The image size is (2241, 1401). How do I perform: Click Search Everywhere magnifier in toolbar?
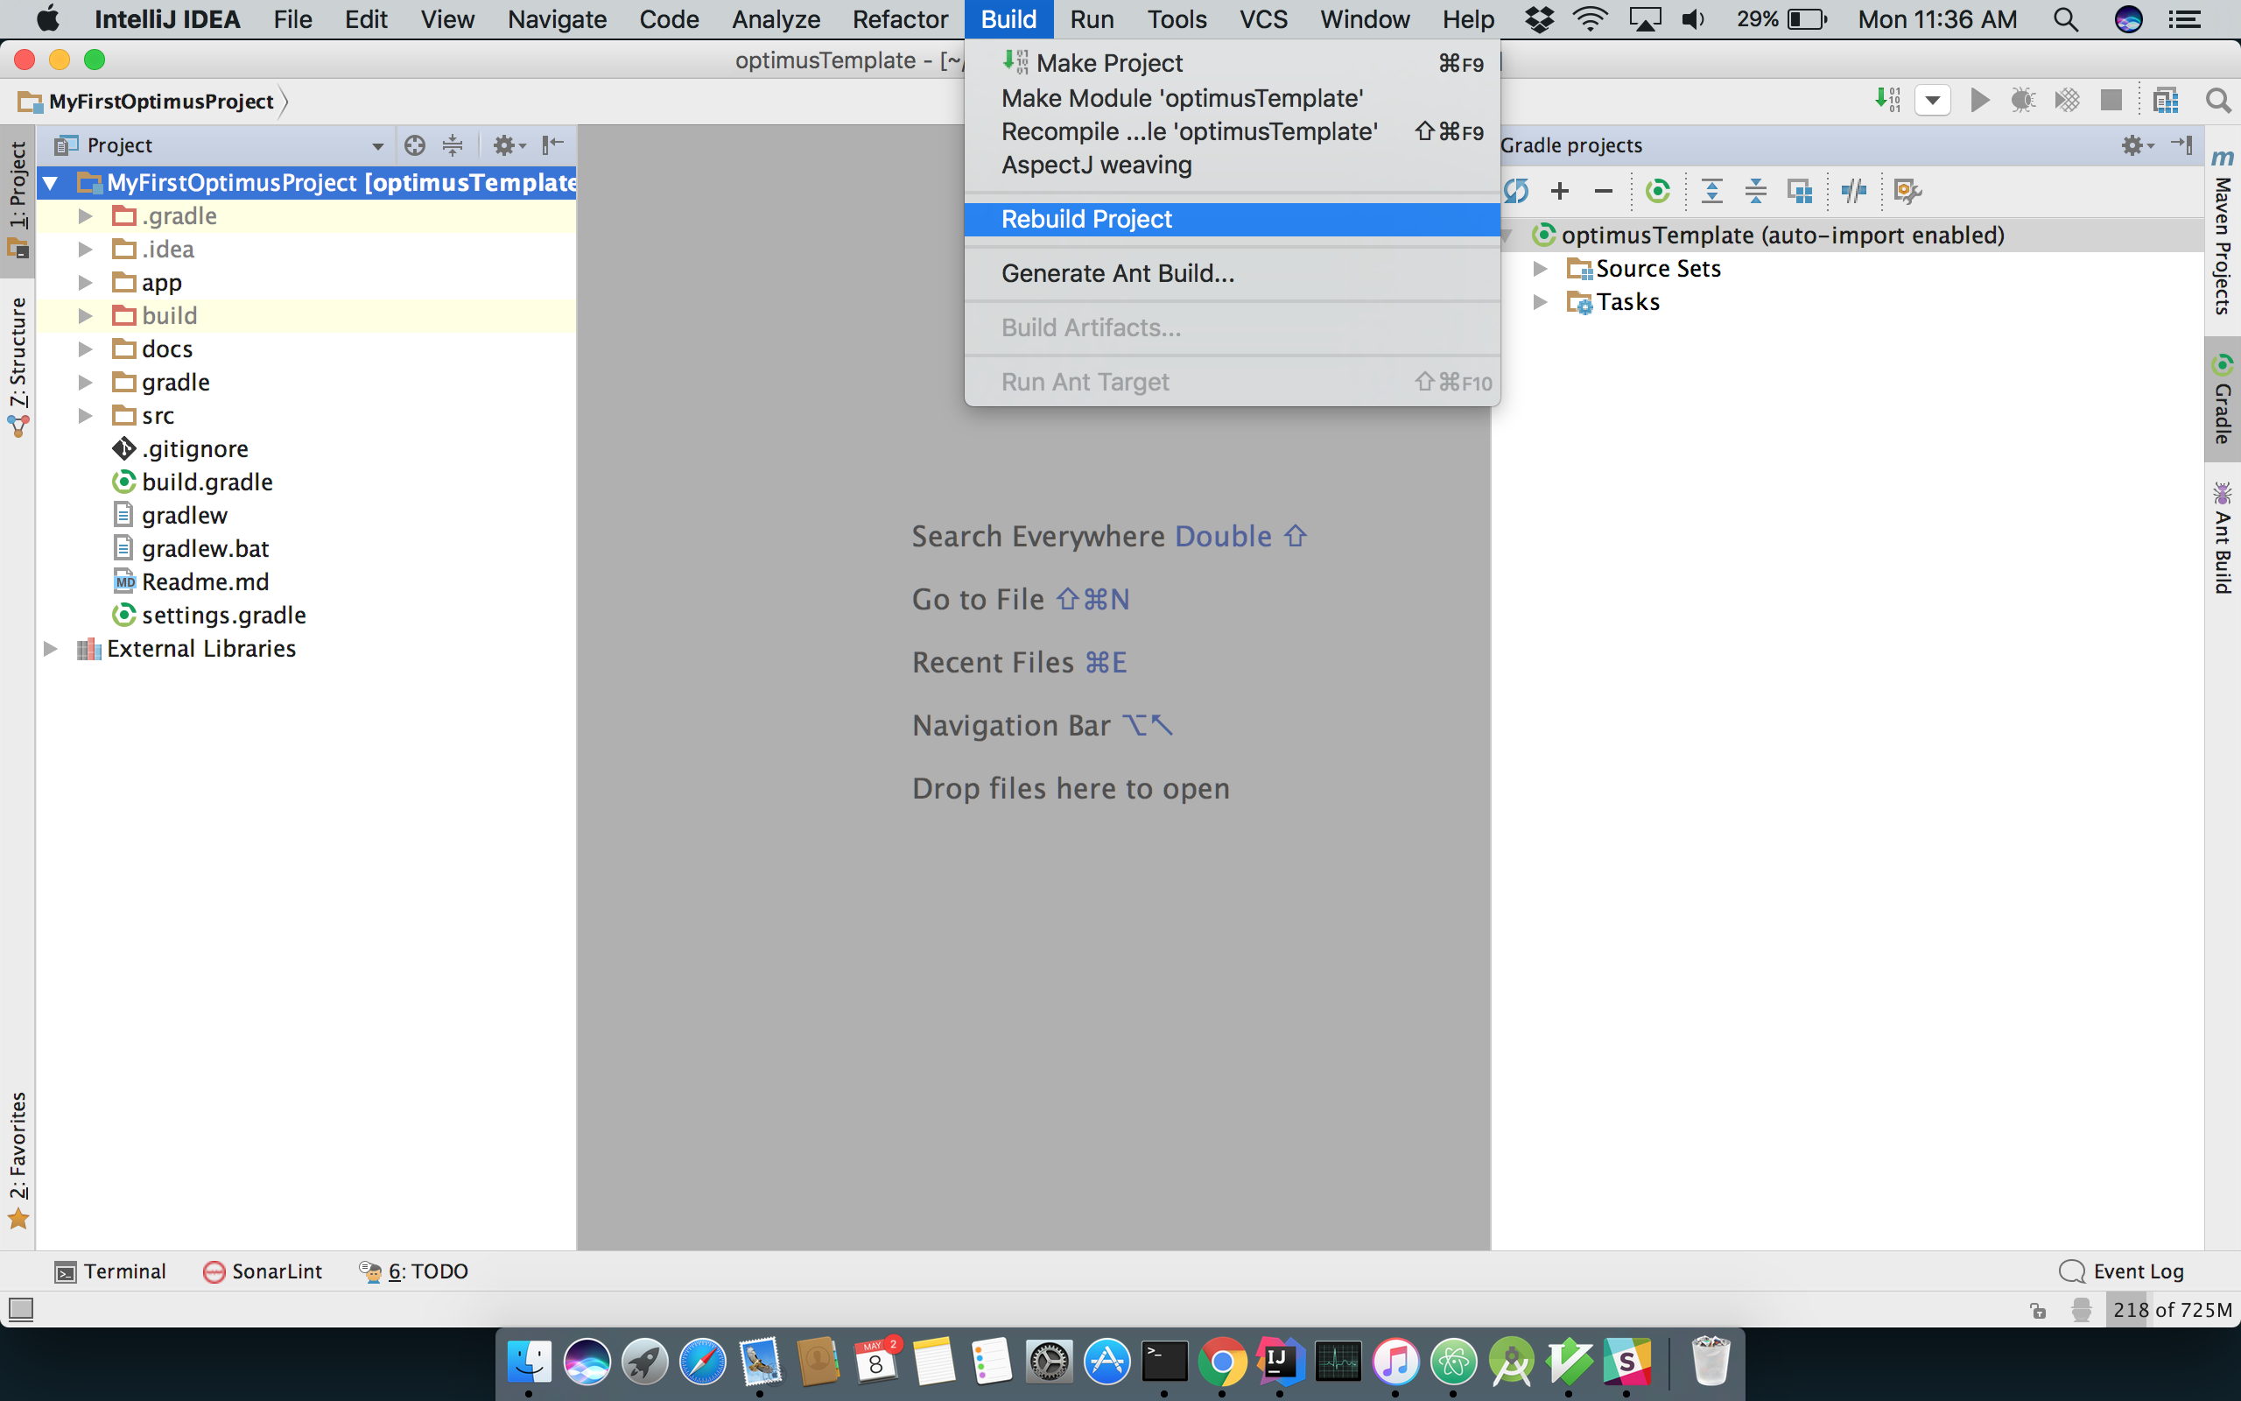[x=2218, y=100]
